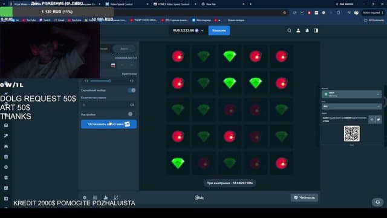
Task: Click the blue Кошелек wallet button
Action: (x=219, y=30)
